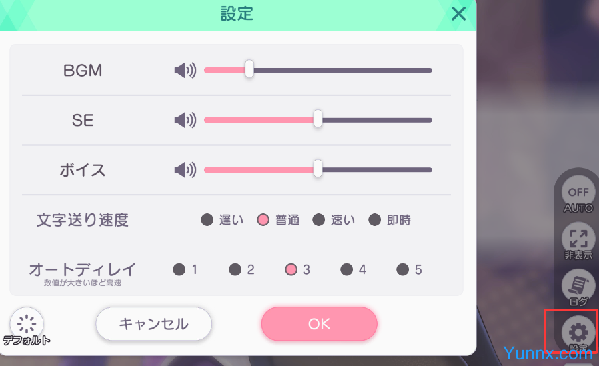Toggle the ボイス speaker icon
599x366 pixels.
tap(185, 170)
